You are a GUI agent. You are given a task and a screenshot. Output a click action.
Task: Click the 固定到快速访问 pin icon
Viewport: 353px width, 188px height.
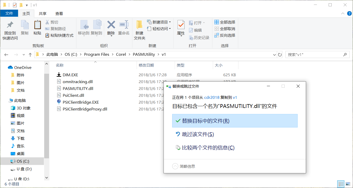[10, 25]
